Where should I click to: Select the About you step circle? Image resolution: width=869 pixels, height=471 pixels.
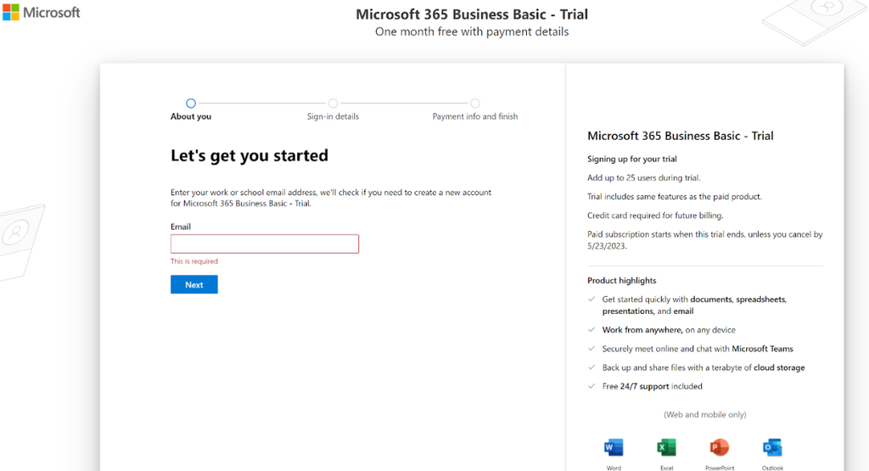click(191, 103)
